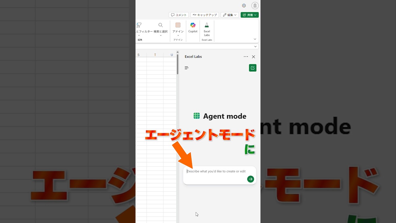Open the キャッチアップ catch up button
The width and height of the screenshot is (396, 223).
tap(205, 15)
